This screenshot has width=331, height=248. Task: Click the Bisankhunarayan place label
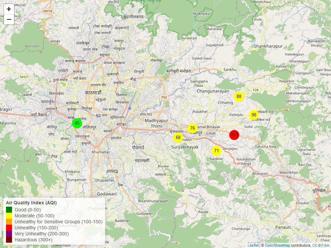tap(153, 201)
